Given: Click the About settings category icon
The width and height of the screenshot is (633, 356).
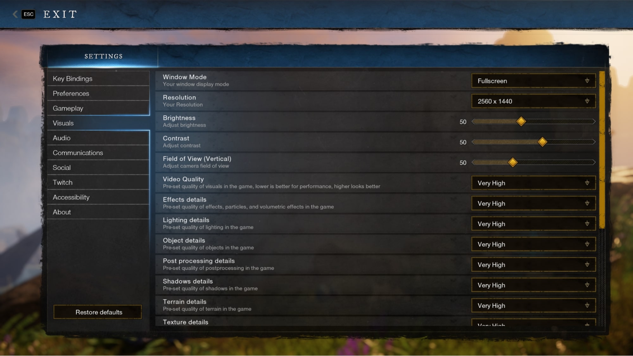Looking at the screenshot, I should [x=62, y=212].
